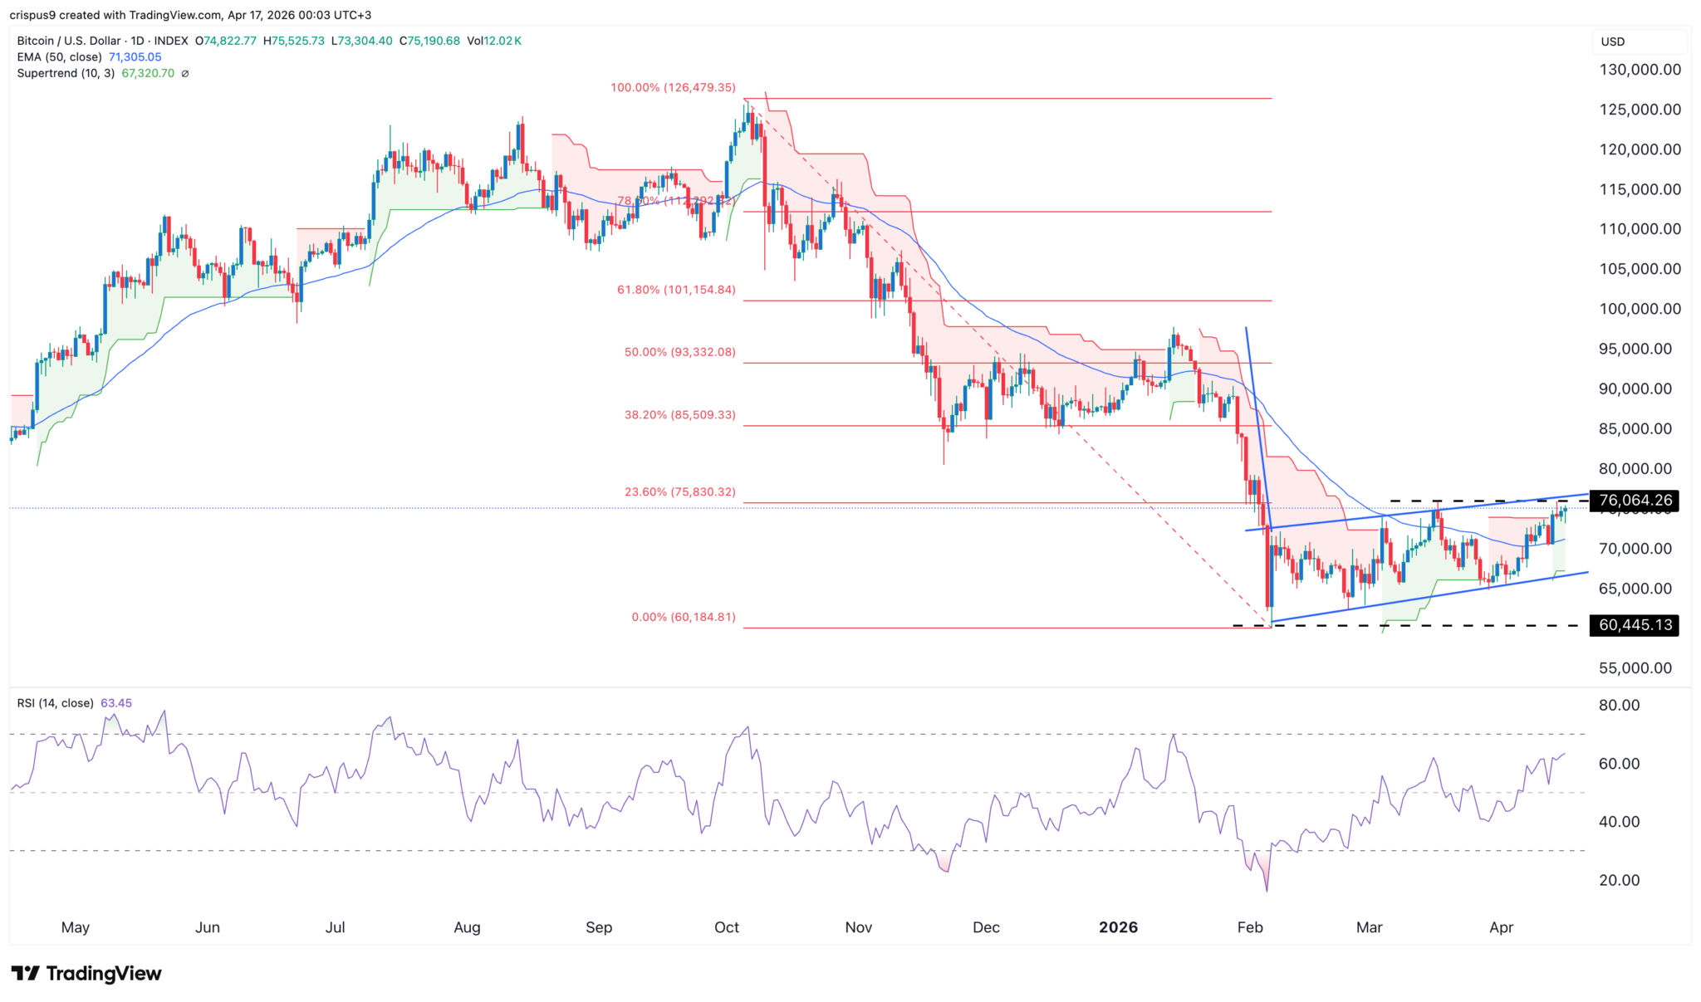
Task: Click the 100,000.00 value on price axis
Action: pos(1640,309)
